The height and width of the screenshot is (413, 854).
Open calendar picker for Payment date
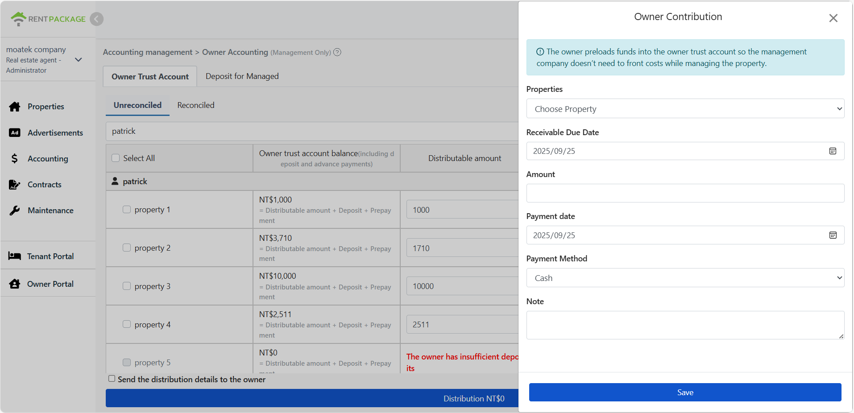point(833,235)
